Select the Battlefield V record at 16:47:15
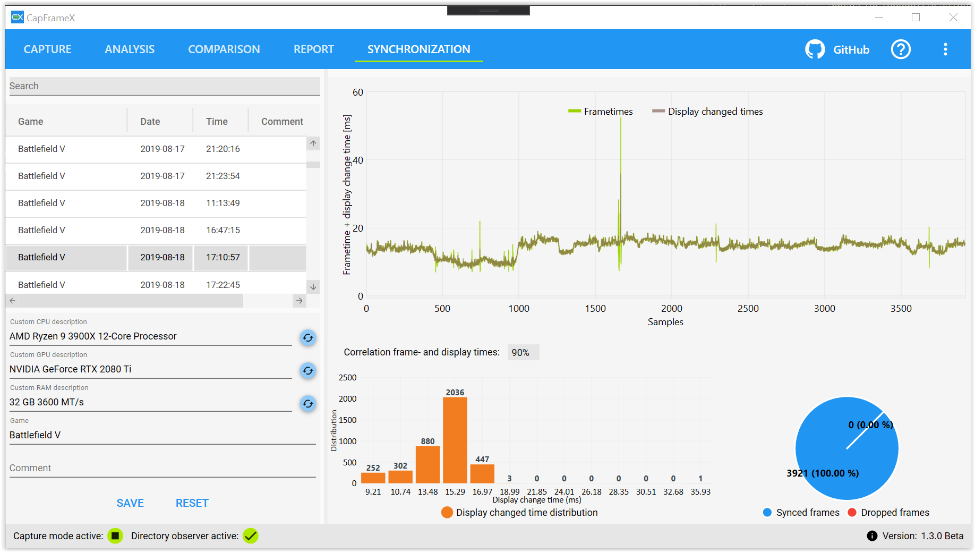975x552 pixels. click(156, 231)
